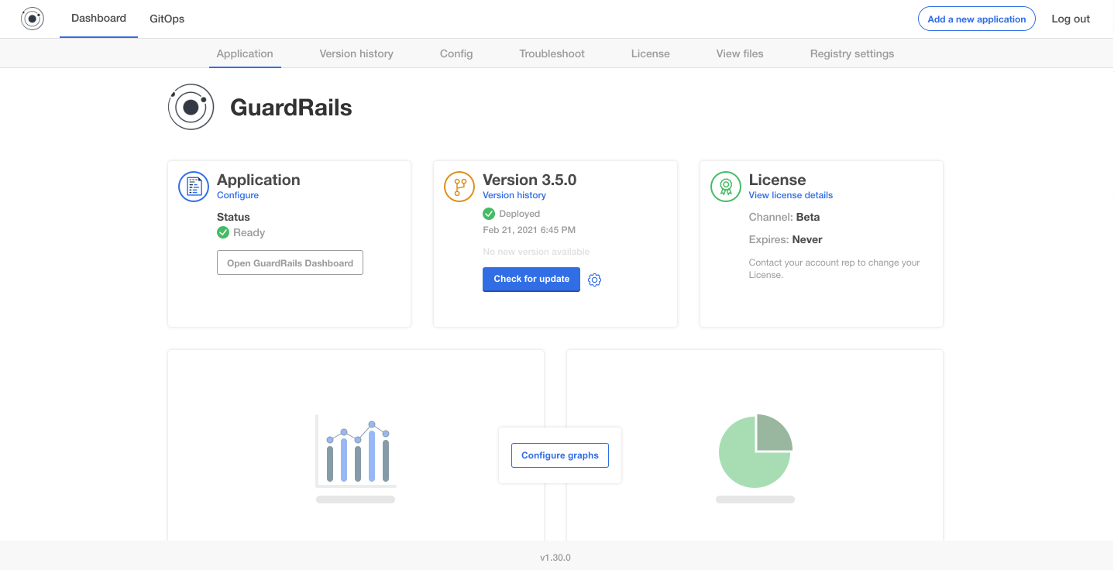The image size is (1114, 570).
Task: Click the Application card heading
Action: (259, 180)
